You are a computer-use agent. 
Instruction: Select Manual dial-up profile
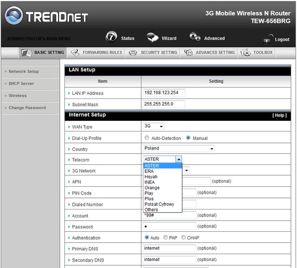coord(188,138)
